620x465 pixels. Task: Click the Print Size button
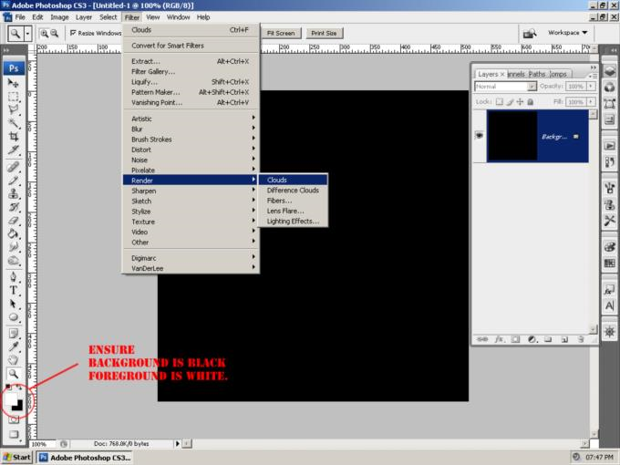tap(324, 33)
